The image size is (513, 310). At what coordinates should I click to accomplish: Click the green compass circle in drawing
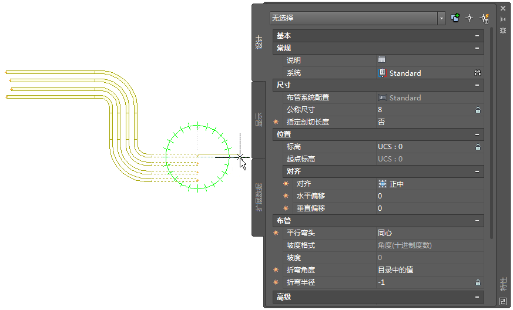pos(197,157)
